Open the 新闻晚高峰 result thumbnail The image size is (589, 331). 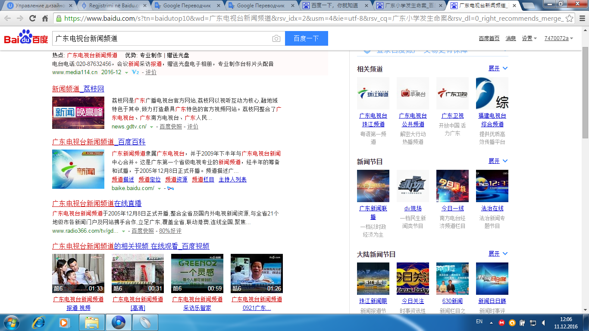(x=78, y=112)
